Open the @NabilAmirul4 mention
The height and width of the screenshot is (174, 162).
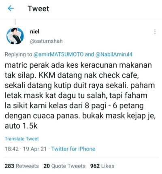point(114,54)
